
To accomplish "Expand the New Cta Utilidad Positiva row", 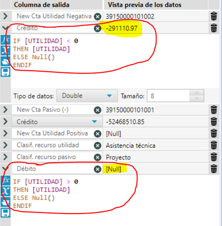I will pyautogui.click(x=6, y=133).
